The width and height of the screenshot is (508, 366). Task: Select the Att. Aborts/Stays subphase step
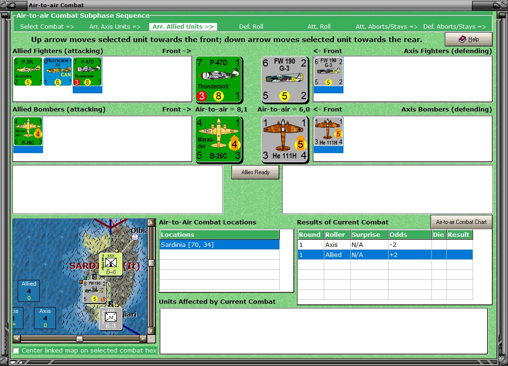[387, 27]
